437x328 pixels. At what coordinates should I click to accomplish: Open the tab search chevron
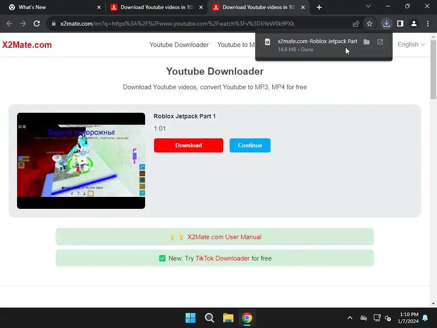pos(368,6)
